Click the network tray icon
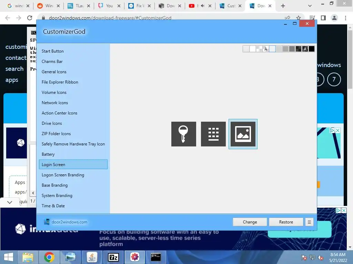Screen dimensions: 353x264 (x=312, y=257)
